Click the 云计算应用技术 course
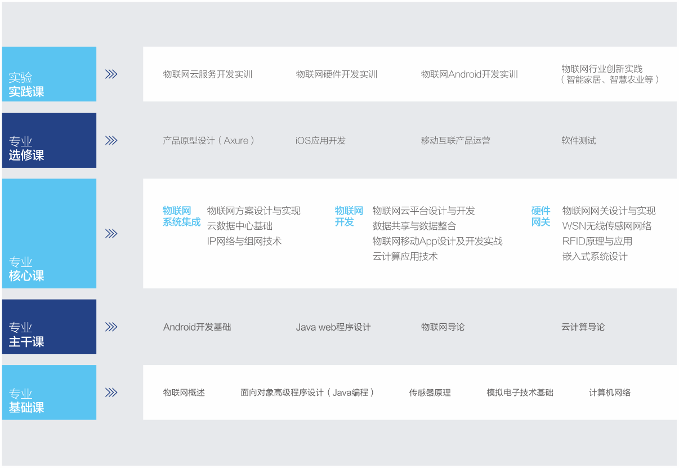This screenshot has height=468, width=679. [x=405, y=256]
